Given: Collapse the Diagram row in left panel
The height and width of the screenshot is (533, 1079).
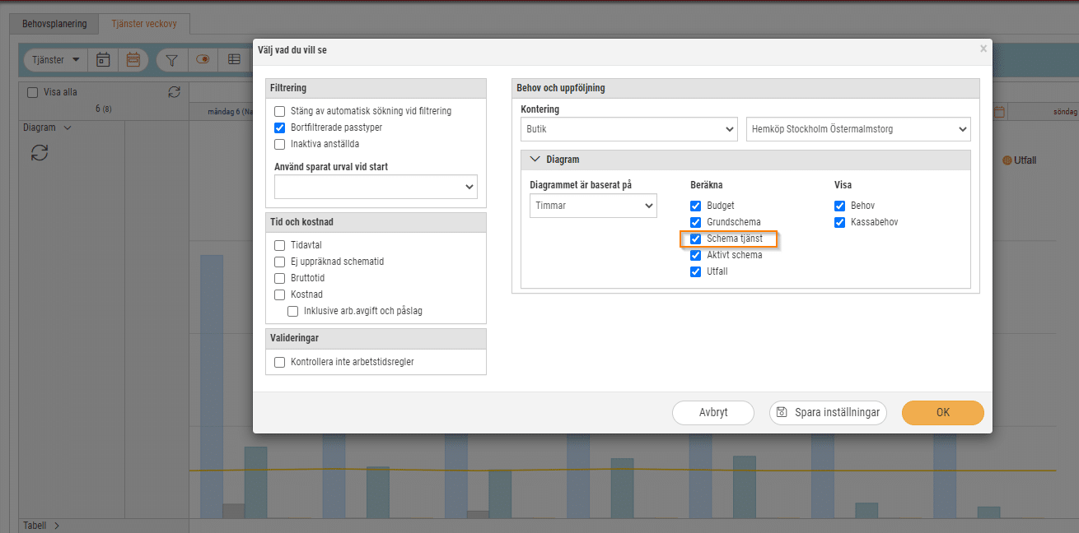Looking at the screenshot, I should pyautogui.click(x=68, y=128).
